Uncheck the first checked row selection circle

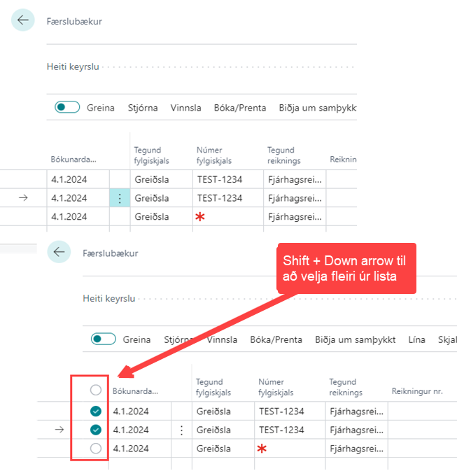pyautogui.click(x=96, y=412)
